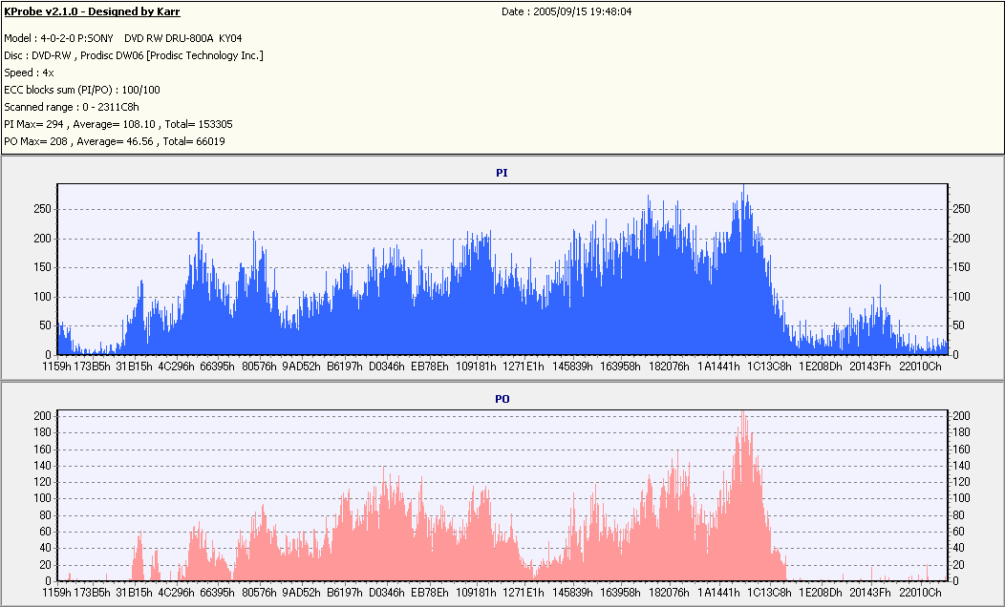This screenshot has width=1005, height=607.
Task: Click the 'KProbe v2.1.0 - Designed by Karr' title
Action: (x=93, y=11)
